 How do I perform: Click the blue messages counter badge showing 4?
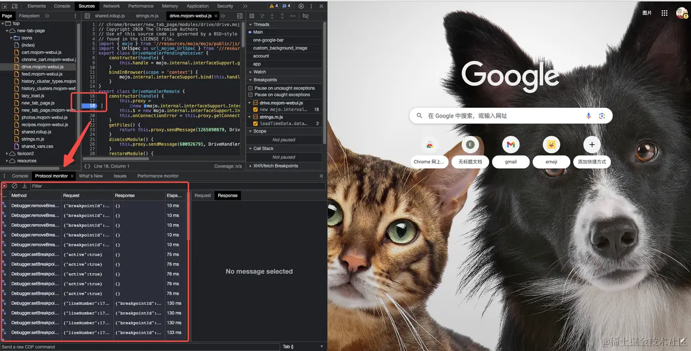point(287,6)
